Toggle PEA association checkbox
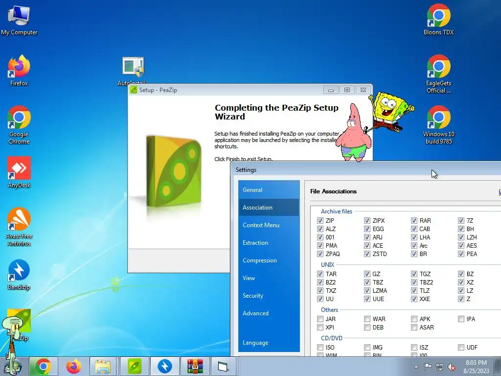 coord(461,254)
